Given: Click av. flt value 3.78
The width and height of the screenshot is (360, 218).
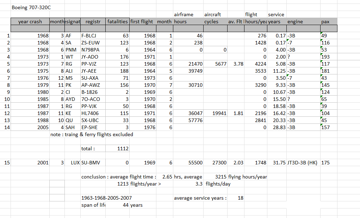Looking at the screenshot, I should click(236, 64).
